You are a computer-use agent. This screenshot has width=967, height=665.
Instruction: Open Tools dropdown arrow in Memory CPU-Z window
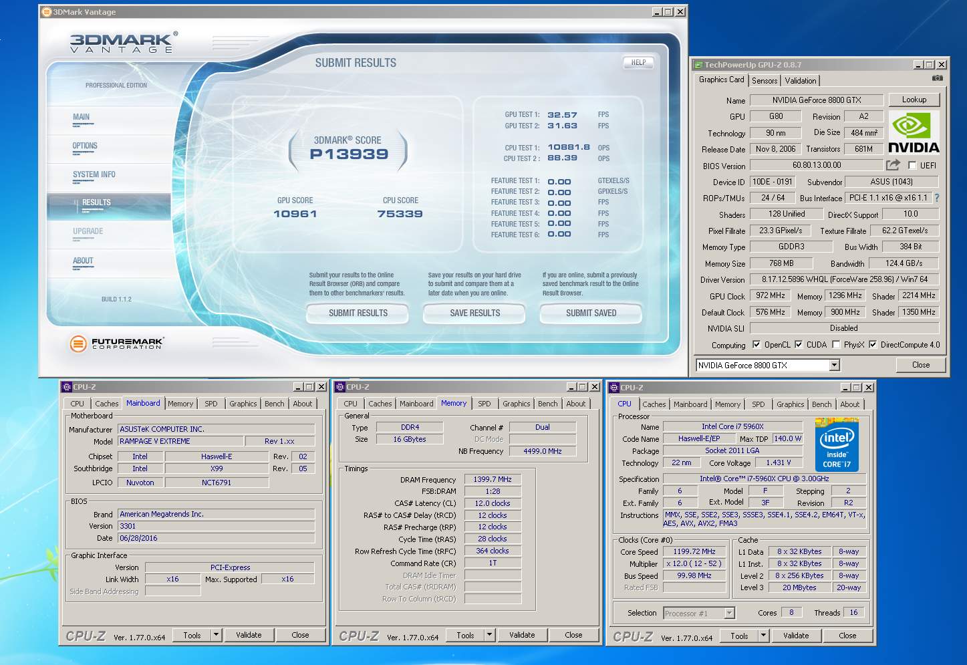pos(489,635)
